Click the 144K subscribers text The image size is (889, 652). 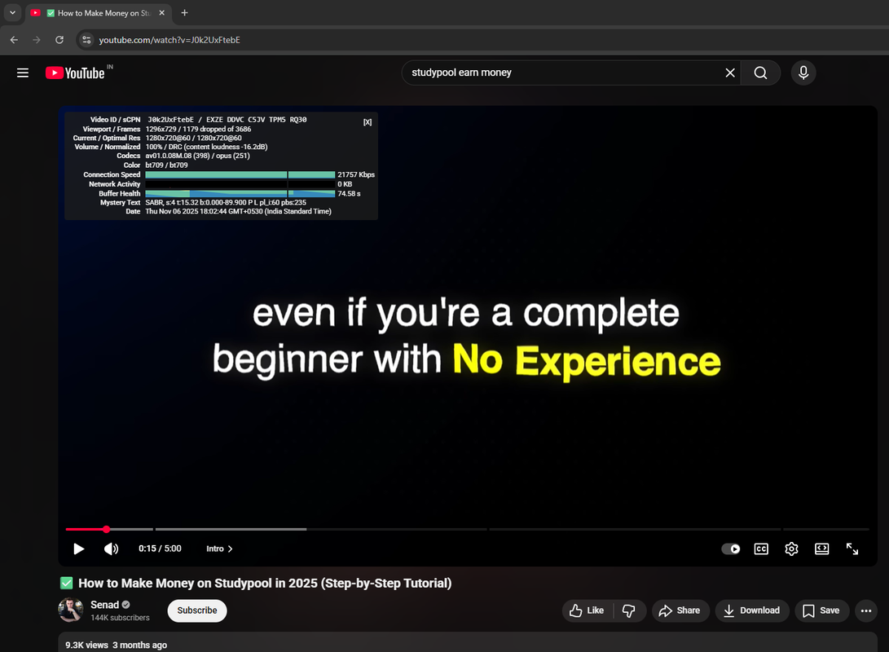click(x=121, y=618)
